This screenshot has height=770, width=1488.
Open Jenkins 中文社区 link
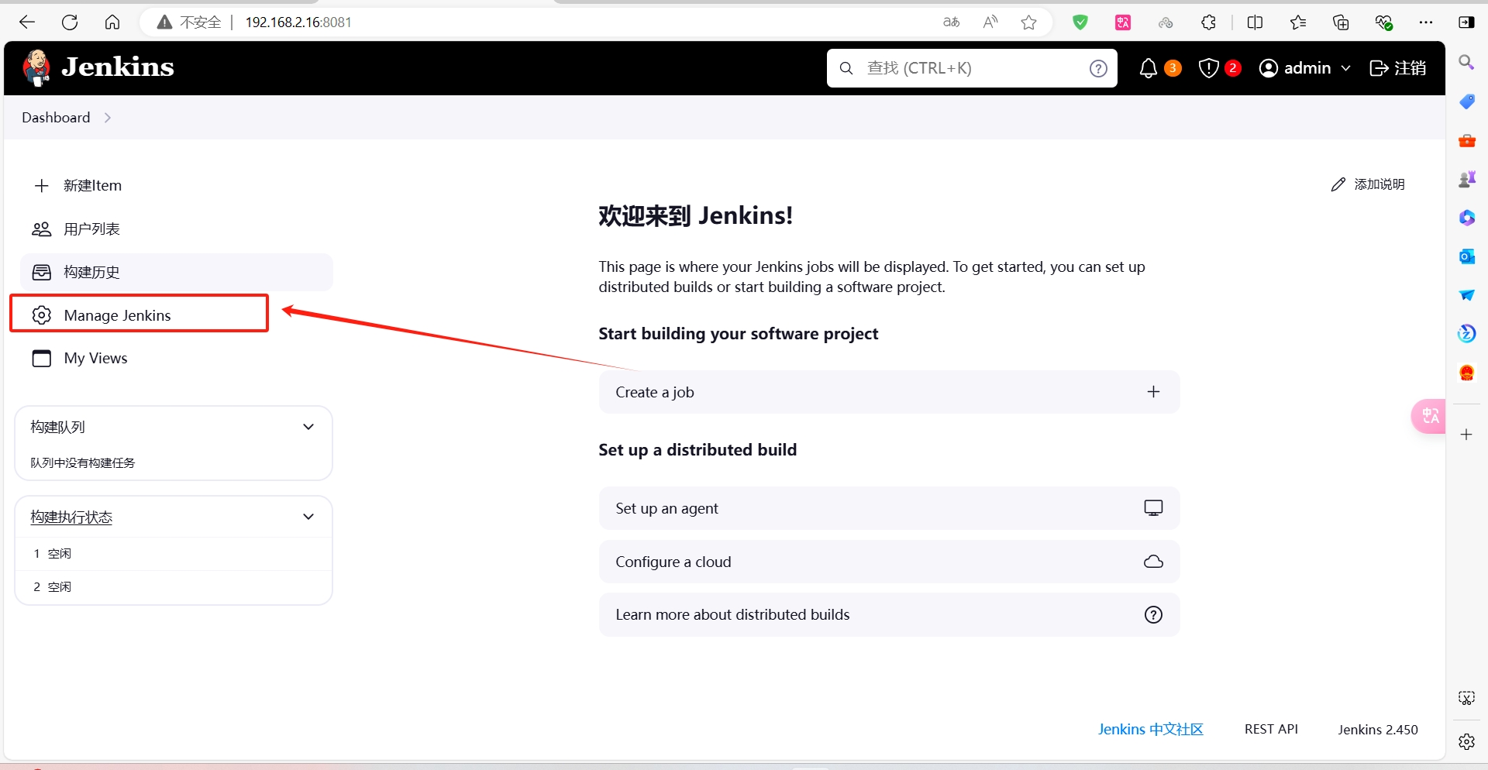[1151, 730]
